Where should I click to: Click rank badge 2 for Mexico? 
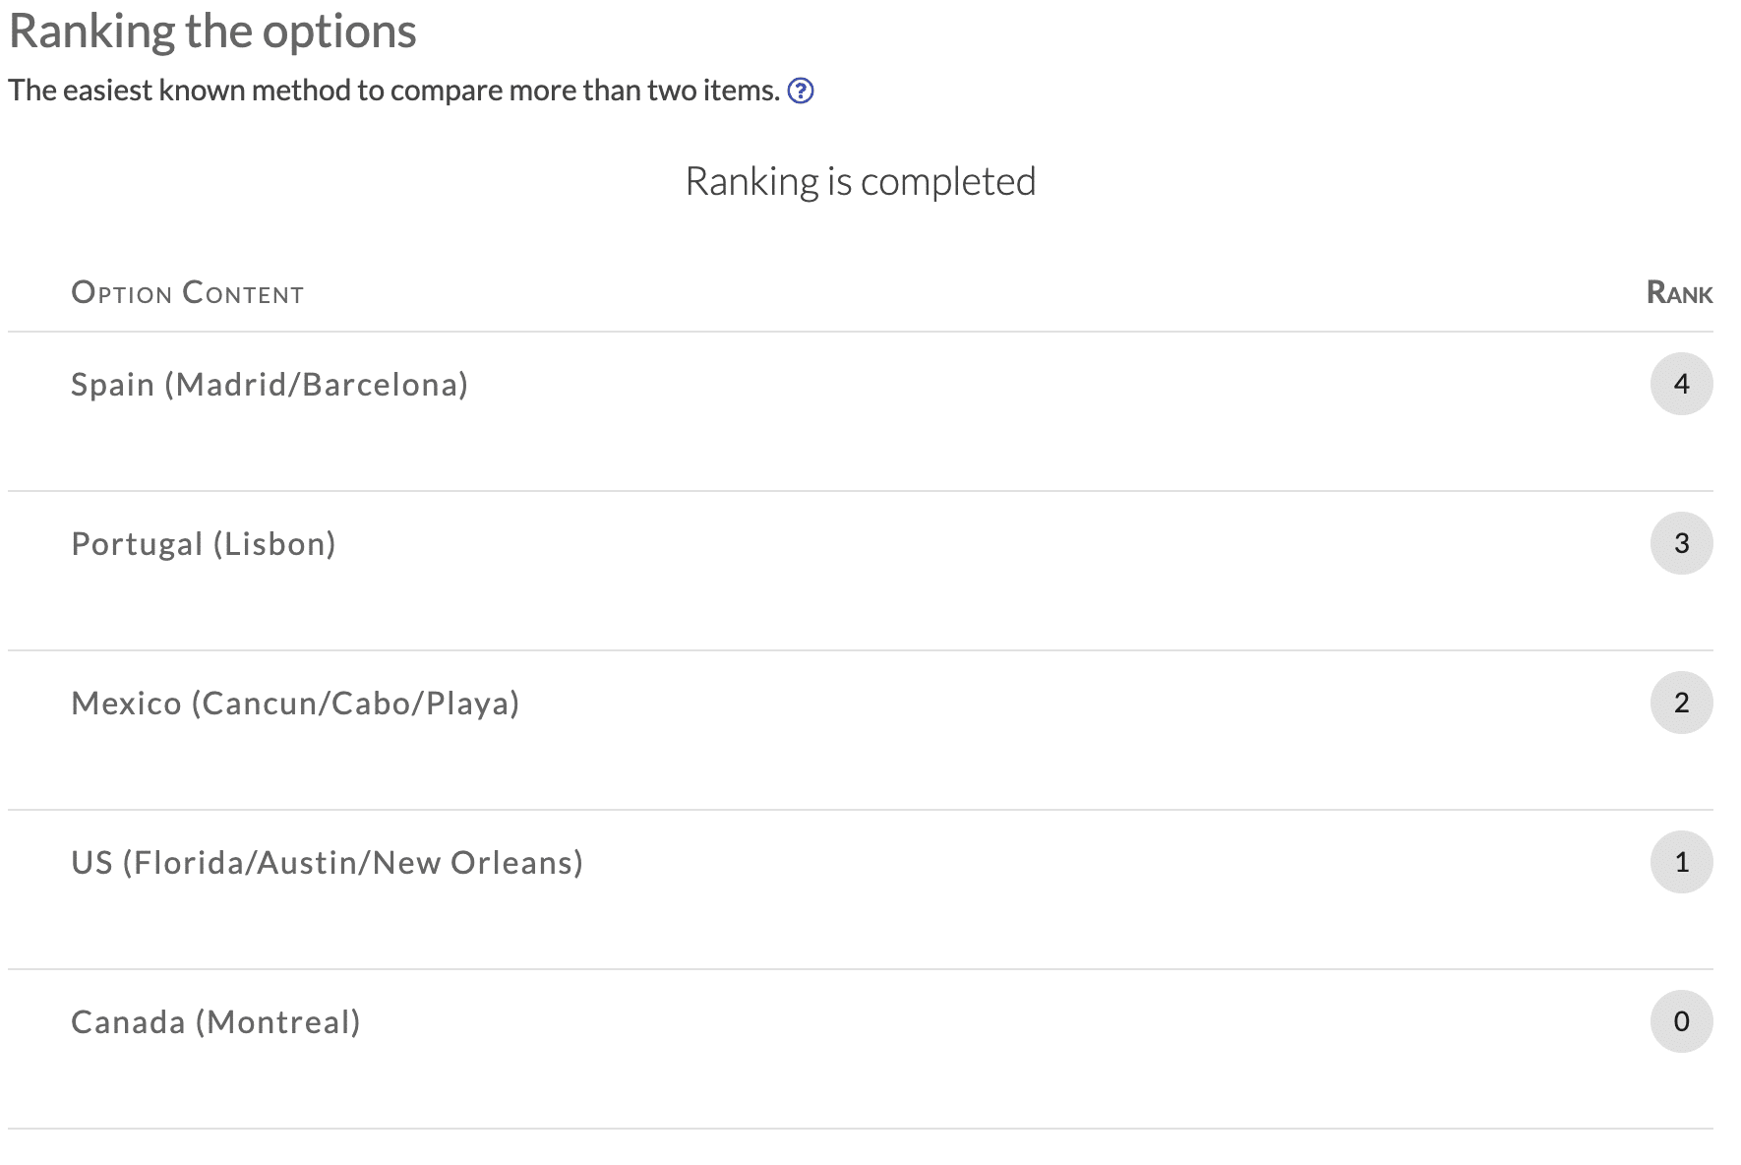pos(1681,703)
